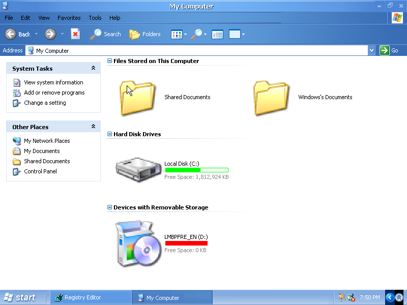Click Change a setting link
Viewport: 407px width, 305px height.
[x=45, y=103]
